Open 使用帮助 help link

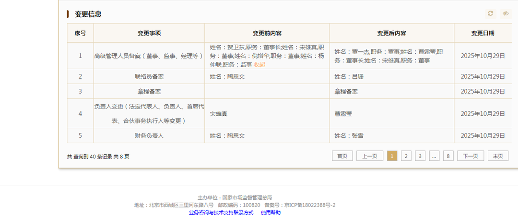(271, 212)
